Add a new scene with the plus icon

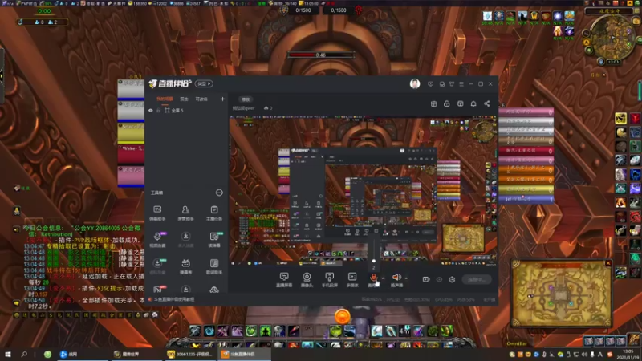[x=222, y=99]
